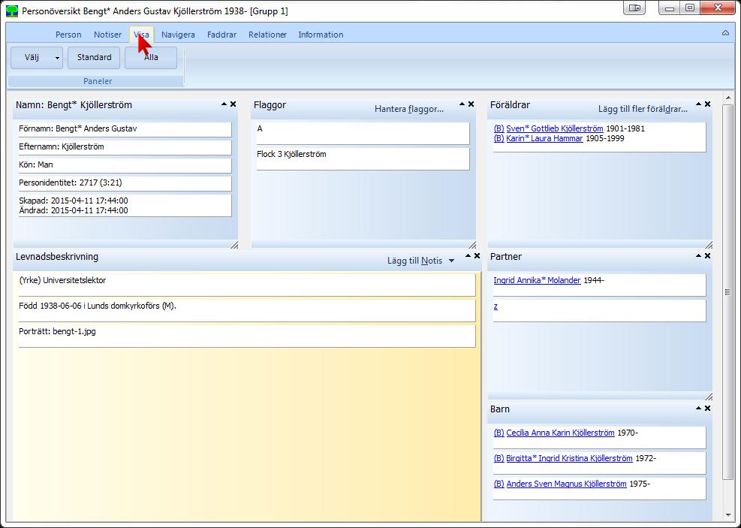Close the Föräldrar panel with X icon
This screenshot has height=528, width=741.
tap(707, 104)
